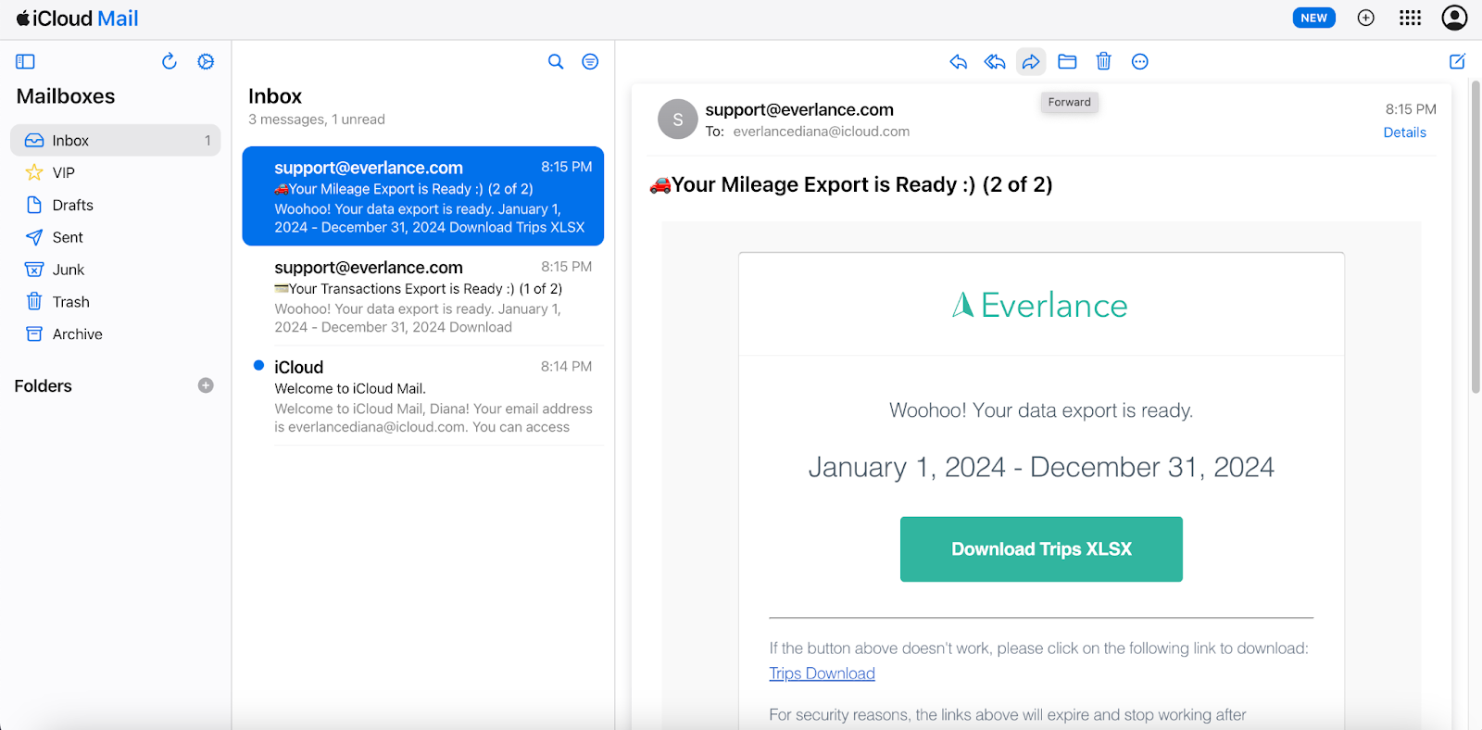Select the Mileage Export (2 of 2) message
This screenshot has height=730, width=1482.
(x=423, y=196)
